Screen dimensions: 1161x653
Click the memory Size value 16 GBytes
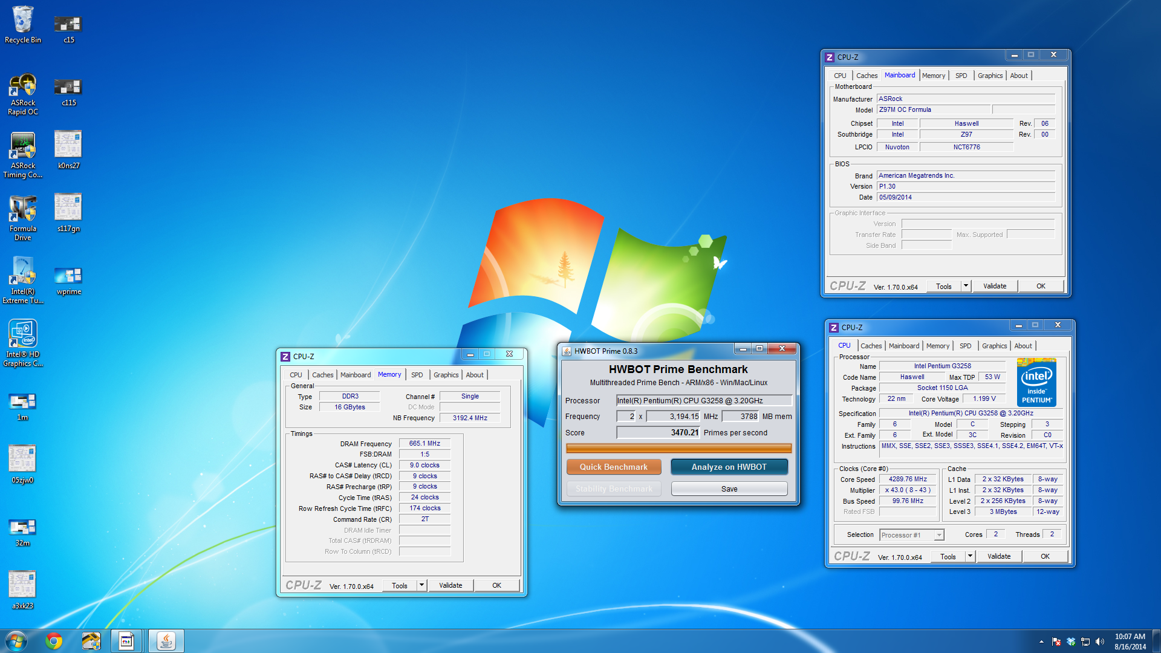point(350,407)
